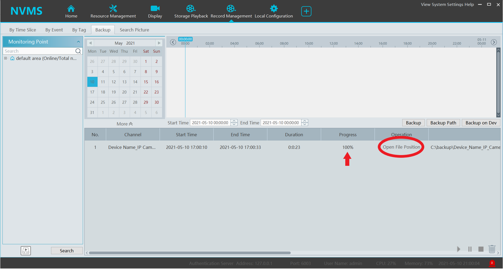Click the Open File Position link
The image size is (503, 269).
pyautogui.click(x=401, y=147)
